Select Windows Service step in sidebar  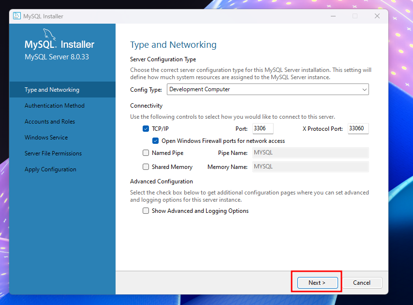point(46,138)
